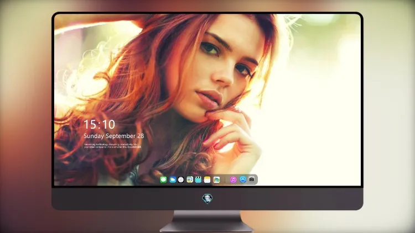Open the icon before the dock divider

(216, 179)
